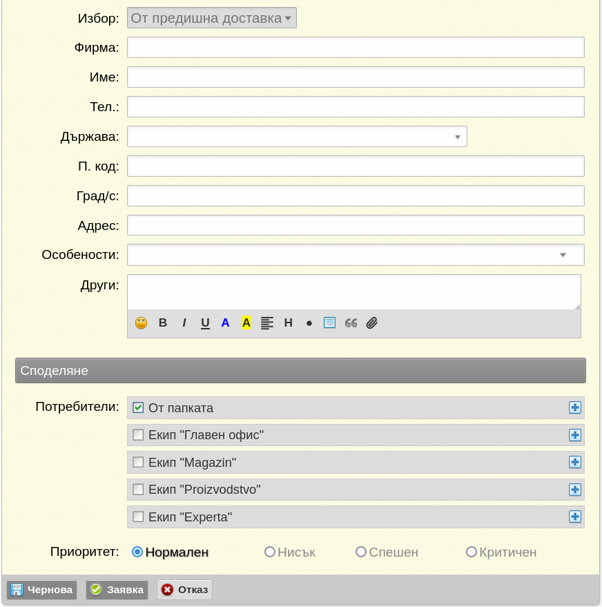Open the emoticon picker in editor toolbar
This screenshot has height=607, width=602.
[x=142, y=323]
